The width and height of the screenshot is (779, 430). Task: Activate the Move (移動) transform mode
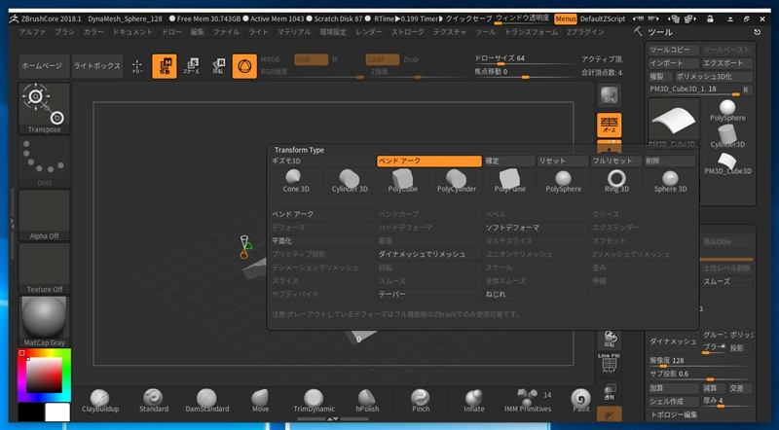pos(165,66)
